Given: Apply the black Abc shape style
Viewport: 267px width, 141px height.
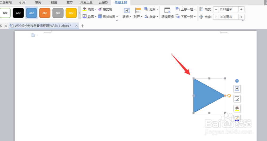Looking at the screenshot, I should tap(18, 13).
